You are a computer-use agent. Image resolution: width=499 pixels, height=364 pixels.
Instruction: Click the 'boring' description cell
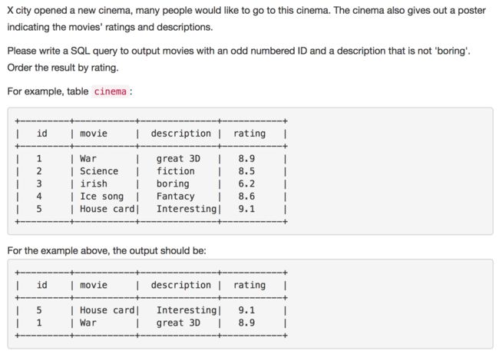(173, 184)
